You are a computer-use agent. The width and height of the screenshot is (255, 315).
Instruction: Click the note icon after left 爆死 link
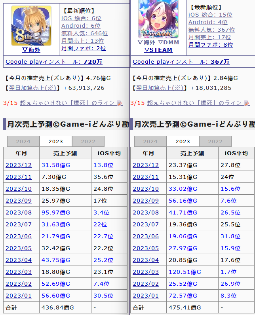coord(119,103)
